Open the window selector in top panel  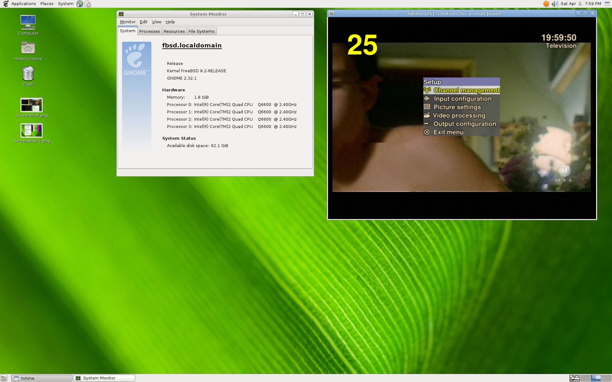607,4
